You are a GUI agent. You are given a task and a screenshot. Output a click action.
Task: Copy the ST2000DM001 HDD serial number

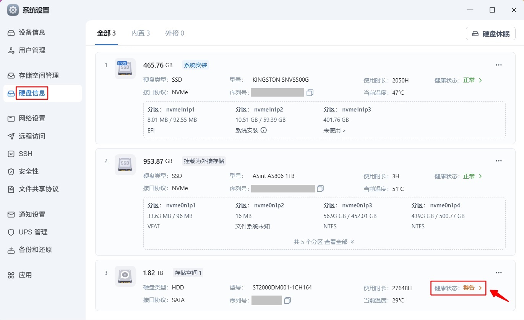point(287,301)
